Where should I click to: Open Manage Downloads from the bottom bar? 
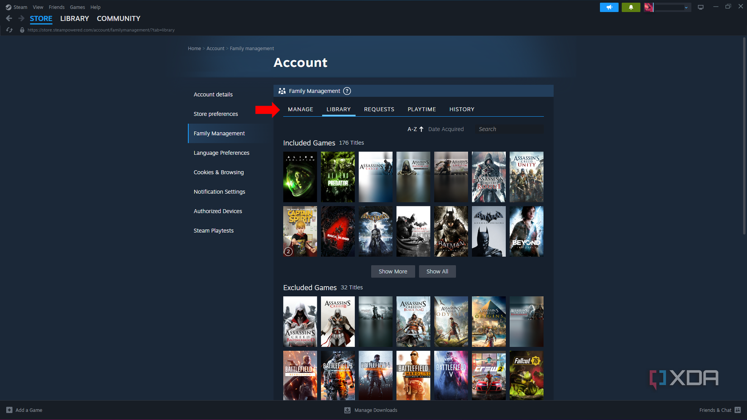pos(371,410)
